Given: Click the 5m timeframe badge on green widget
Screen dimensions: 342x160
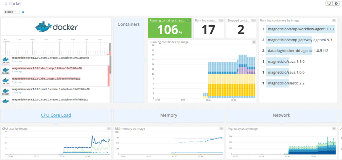Looking at the screenshot, I should tap(188, 20).
